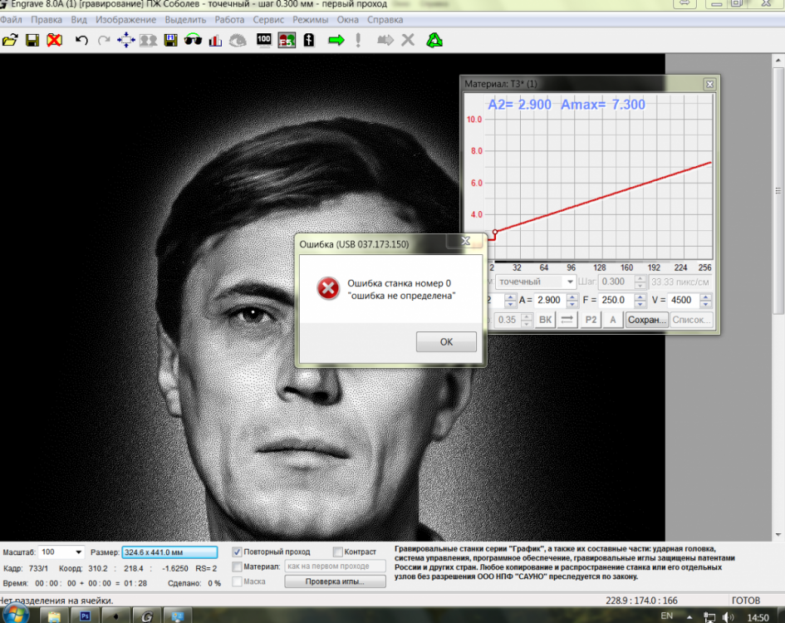This screenshot has width=785, height=623.
Task: Click the open file folder icon
Action: (x=10, y=40)
